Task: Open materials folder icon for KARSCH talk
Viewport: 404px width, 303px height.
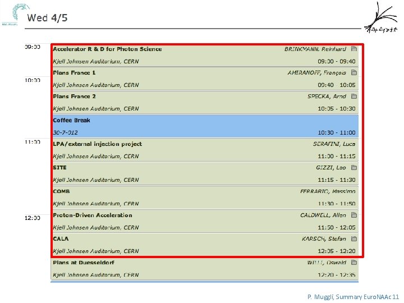Action: [x=354, y=238]
